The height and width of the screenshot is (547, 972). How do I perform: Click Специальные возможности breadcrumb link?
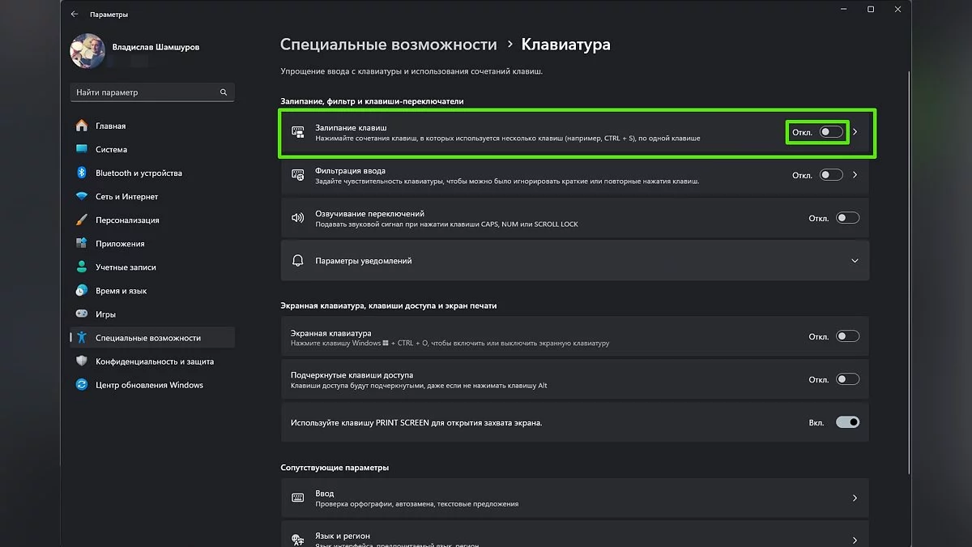(388, 45)
